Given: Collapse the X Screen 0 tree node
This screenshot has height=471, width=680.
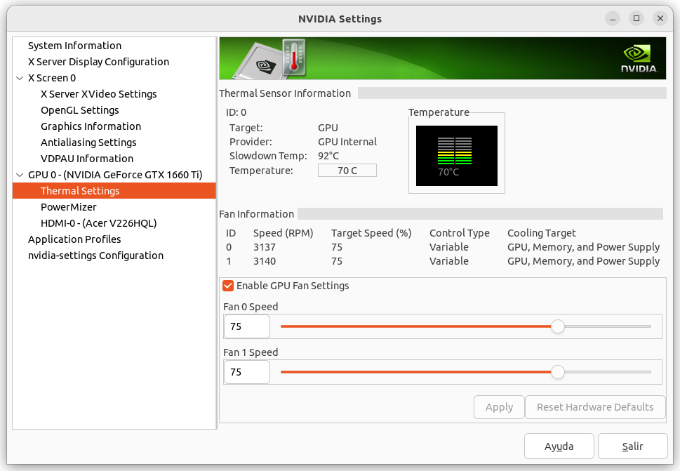Looking at the screenshot, I should point(20,78).
